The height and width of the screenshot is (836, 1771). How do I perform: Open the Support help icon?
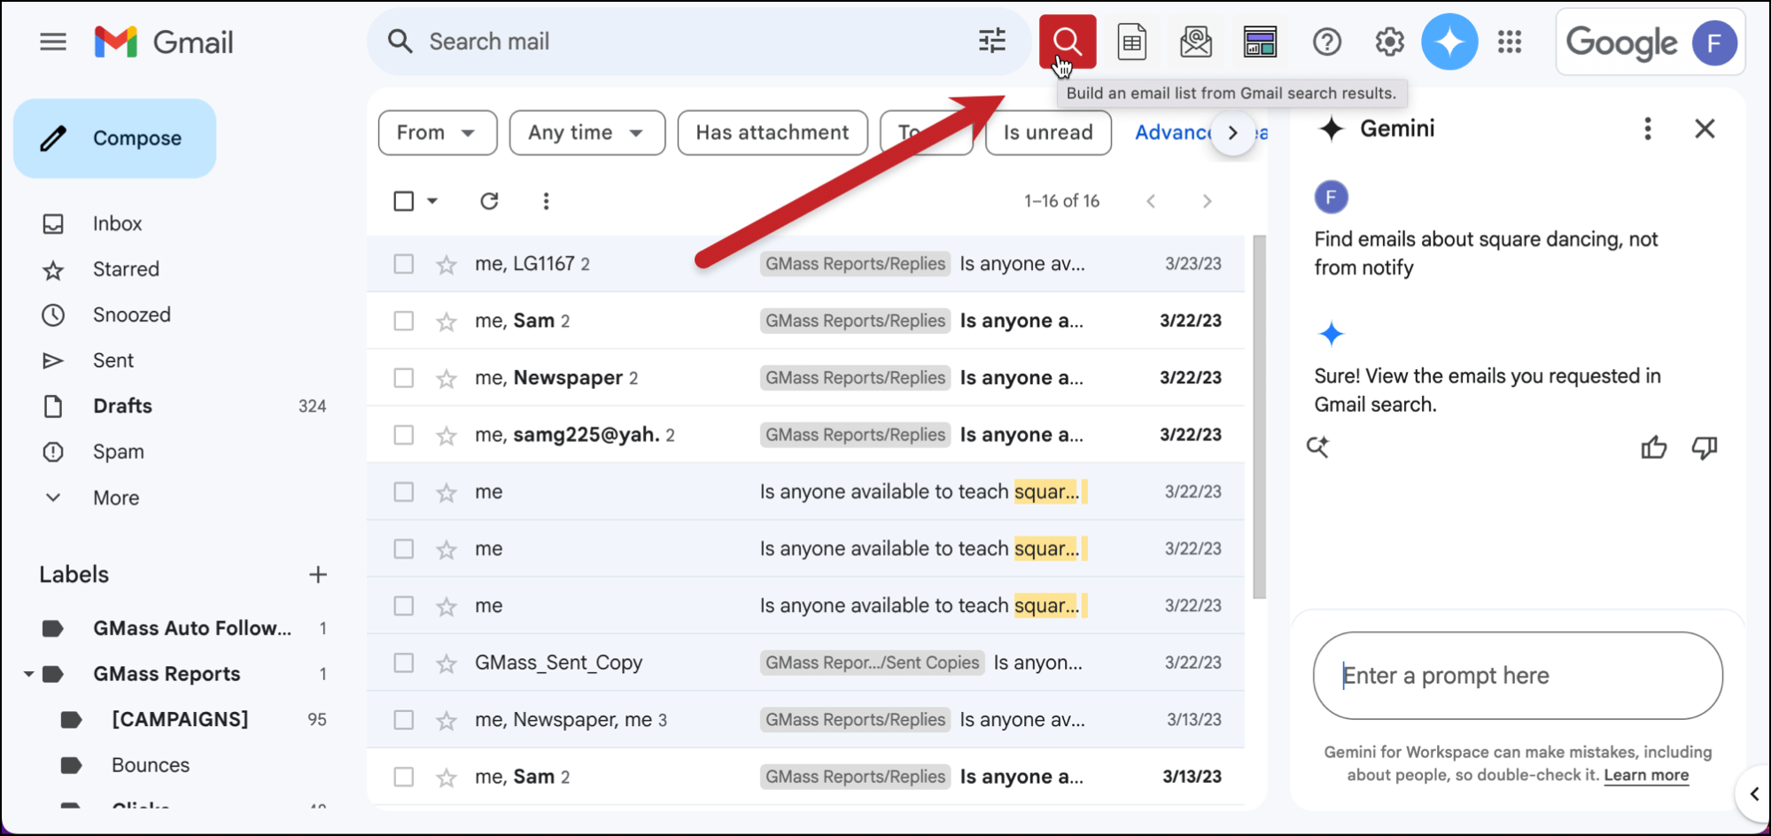pyautogui.click(x=1327, y=42)
